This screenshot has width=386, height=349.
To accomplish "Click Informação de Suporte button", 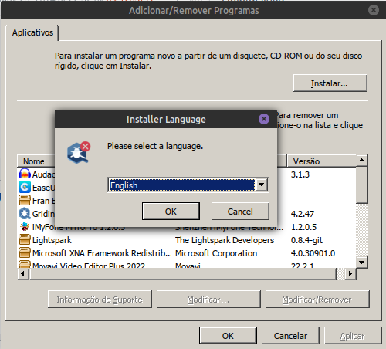I will [100, 300].
